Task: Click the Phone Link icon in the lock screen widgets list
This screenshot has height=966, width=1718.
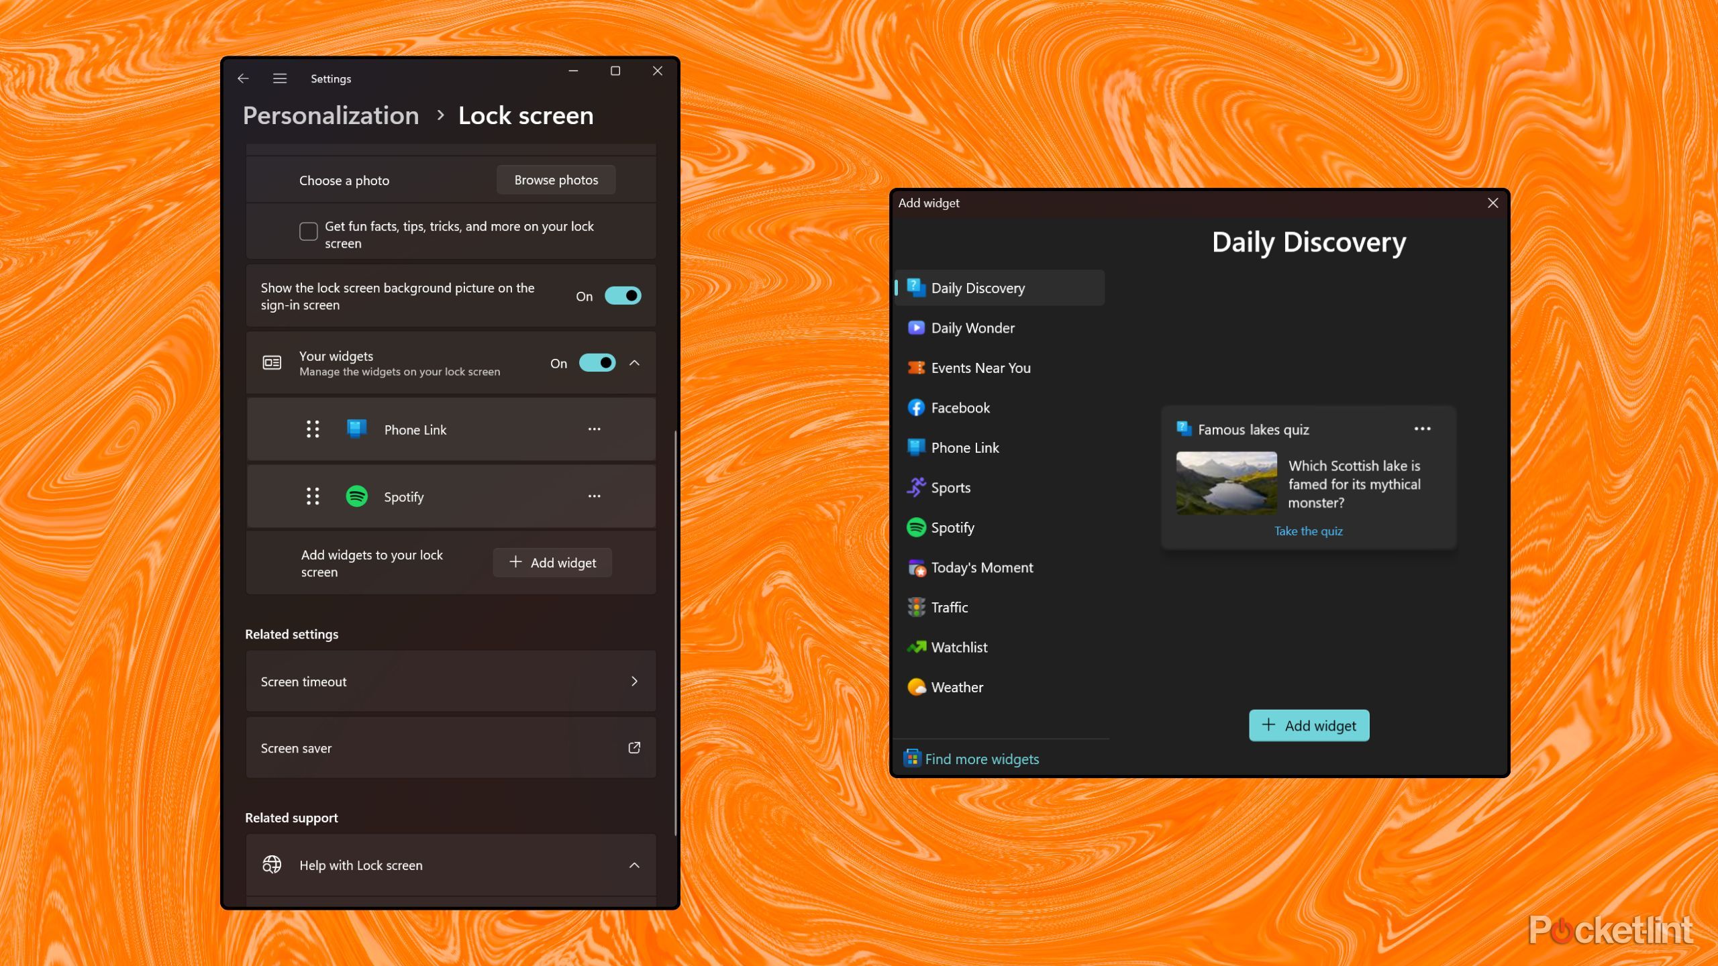Action: (x=356, y=429)
